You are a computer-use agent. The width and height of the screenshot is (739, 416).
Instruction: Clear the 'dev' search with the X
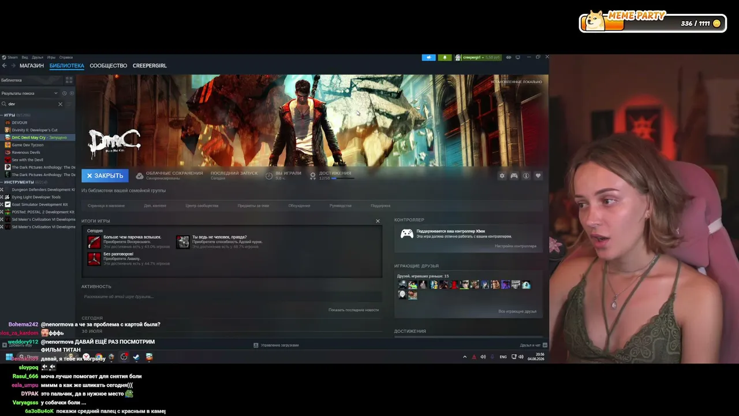pos(60,104)
